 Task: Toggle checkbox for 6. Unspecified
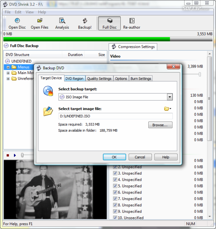click(x=115, y=192)
